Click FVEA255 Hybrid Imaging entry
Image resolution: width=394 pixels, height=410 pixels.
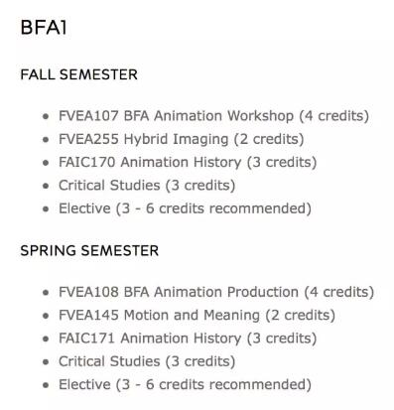[181, 139]
